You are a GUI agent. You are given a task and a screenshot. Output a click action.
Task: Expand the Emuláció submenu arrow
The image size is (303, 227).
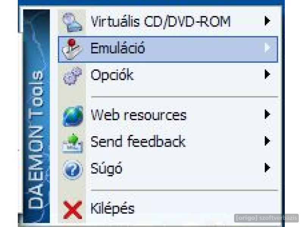[x=267, y=48]
